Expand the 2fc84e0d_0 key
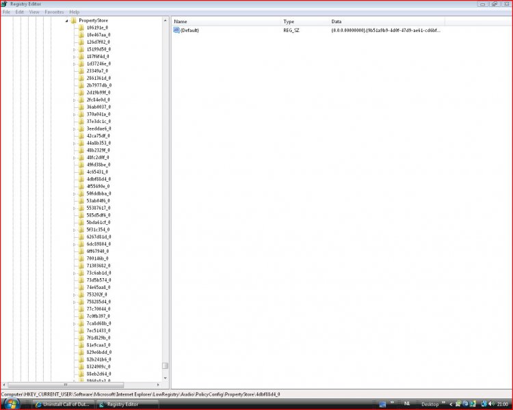This screenshot has width=513, height=410. [75, 100]
